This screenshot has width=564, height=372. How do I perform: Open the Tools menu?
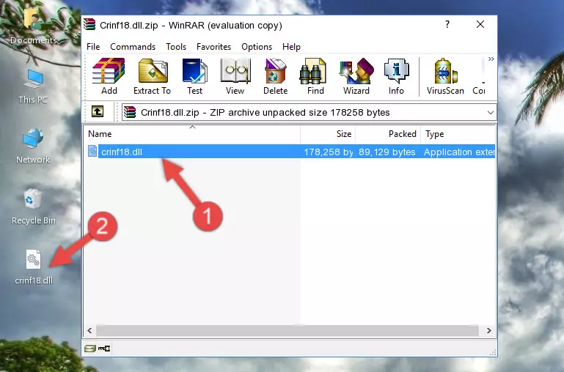176,47
